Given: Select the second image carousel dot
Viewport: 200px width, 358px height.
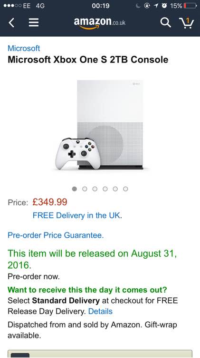Looking at the screenshot, I should coord(85,189).
